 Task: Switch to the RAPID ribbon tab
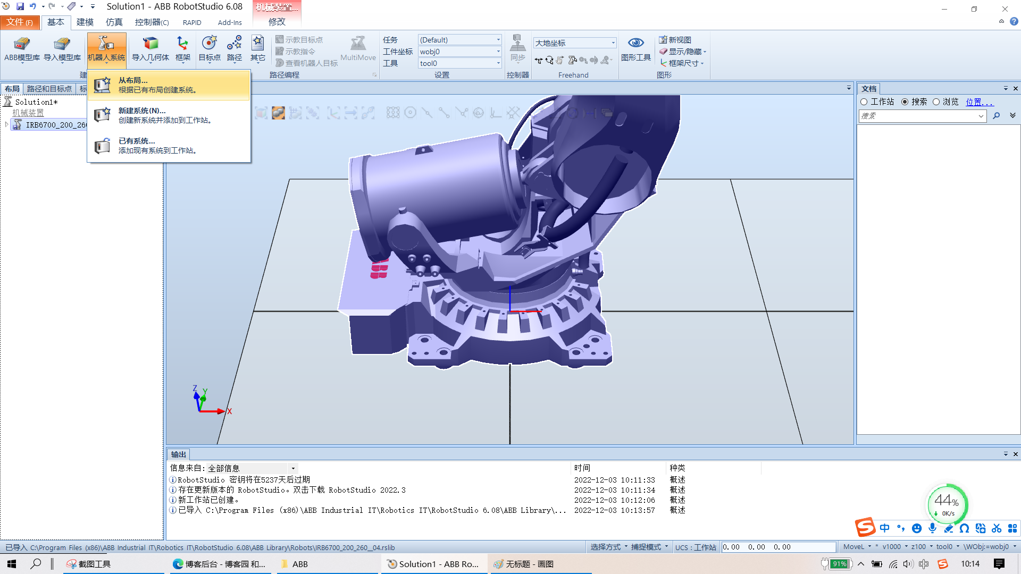pos(192,22)
